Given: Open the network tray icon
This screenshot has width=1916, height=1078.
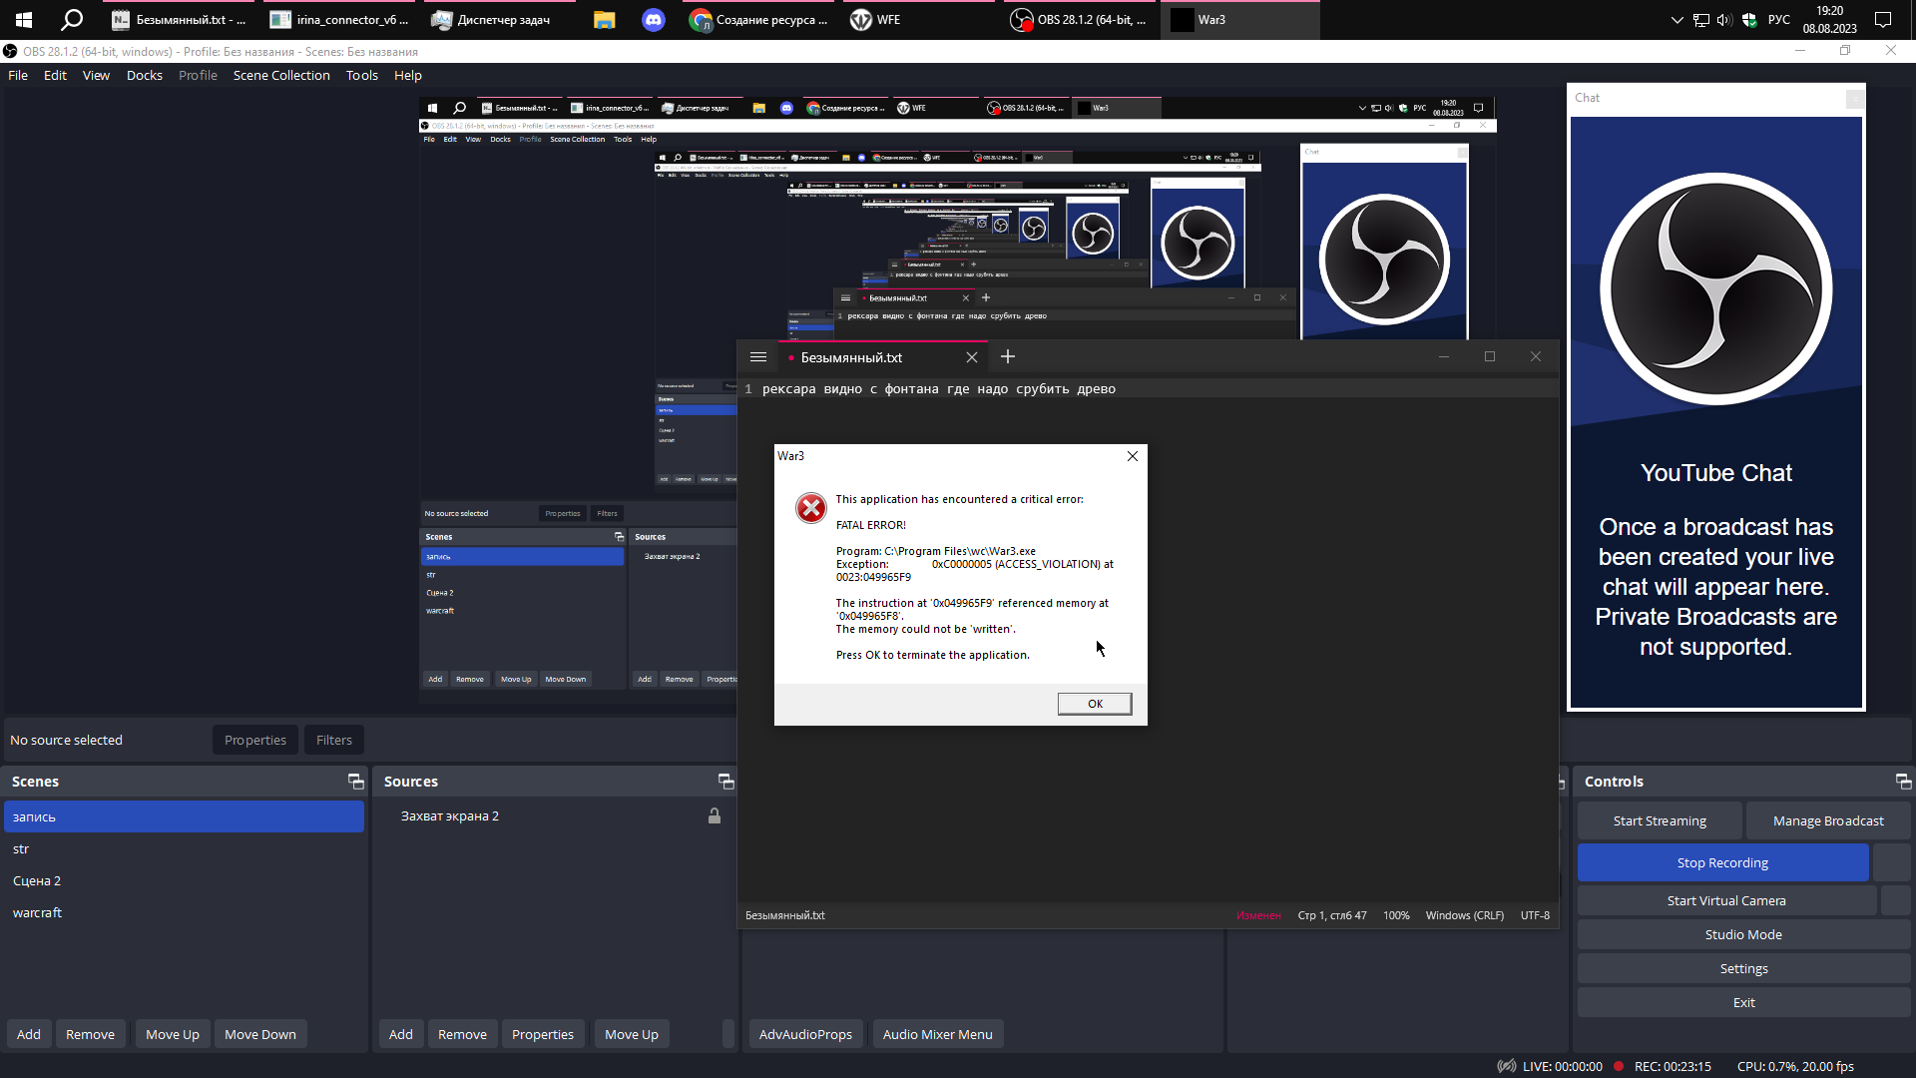Looking at the screenshot, I should 1700,20.
